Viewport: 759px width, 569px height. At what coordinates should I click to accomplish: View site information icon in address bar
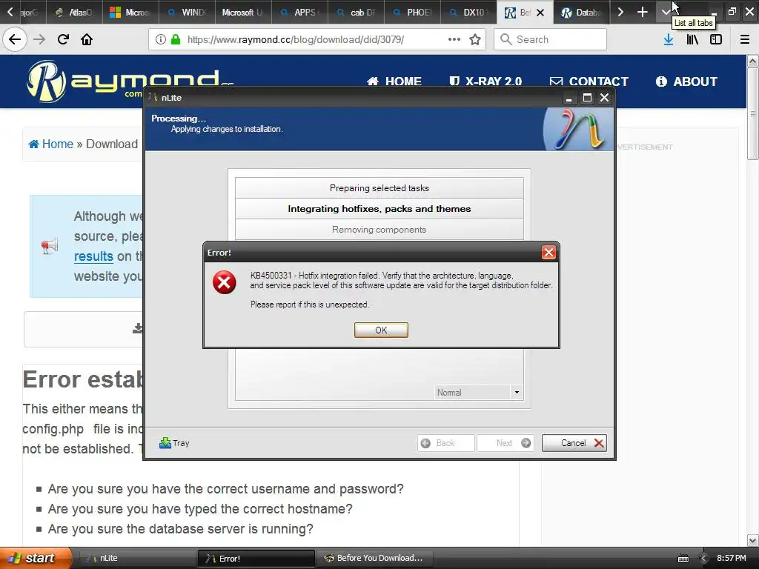(161, 39)
